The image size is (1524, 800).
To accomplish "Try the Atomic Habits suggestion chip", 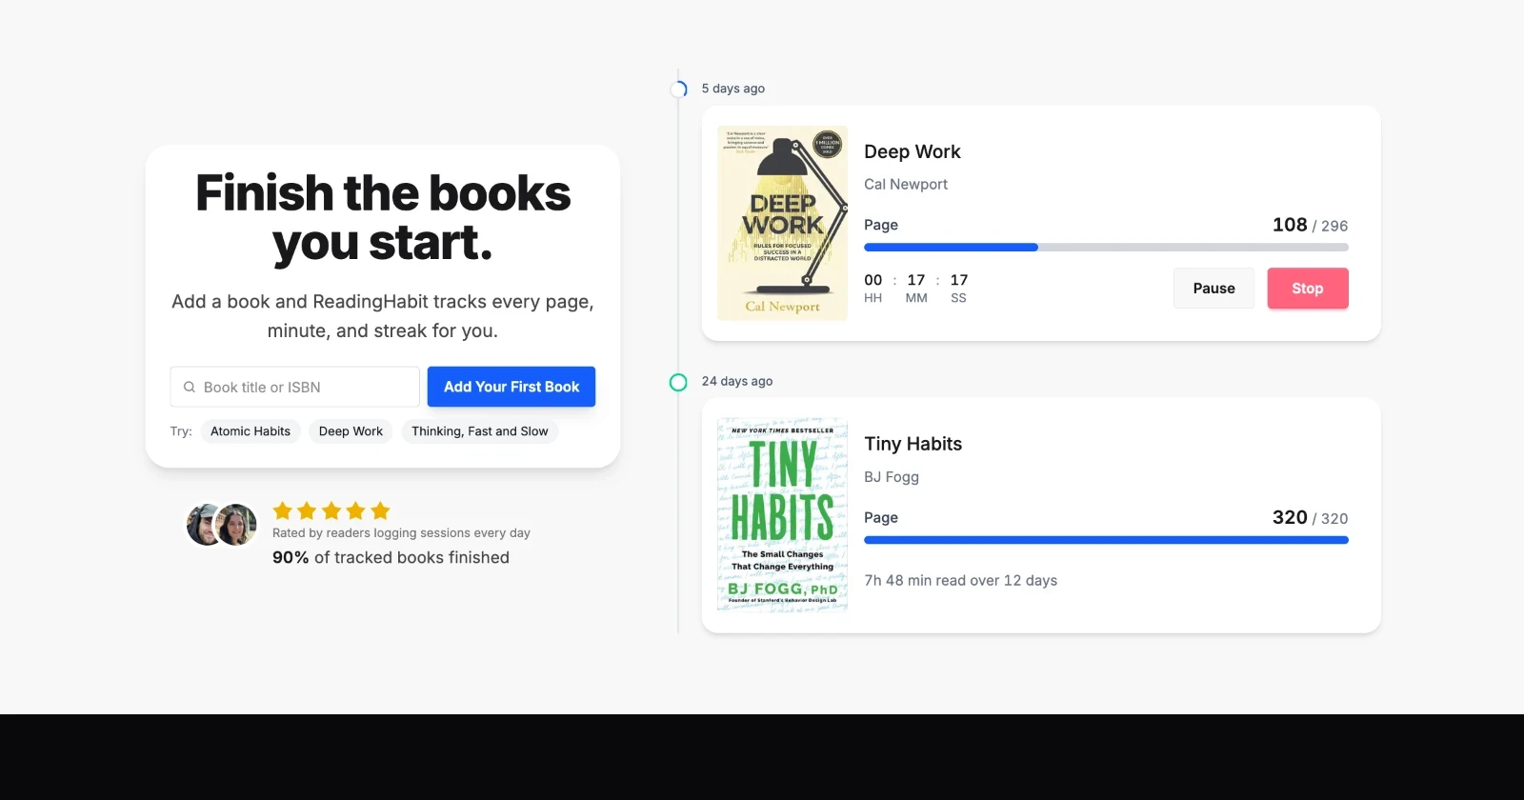I will coord(251,431).
